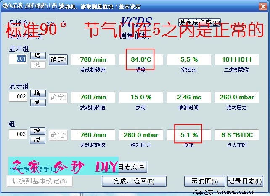Viewport: 270px width, 196px height.
Task: Decrease group 003 using 减 button
Action: (37, 140)
